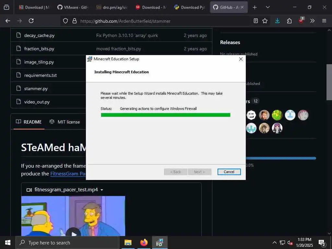Open the notification center icon
332x249 pixels.
[x=322, y=243]
